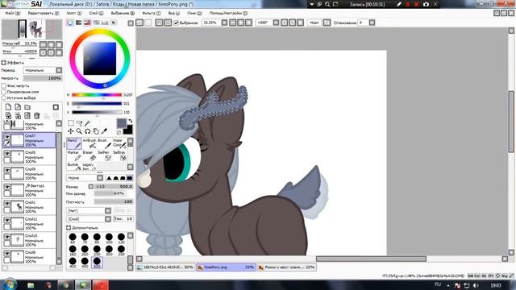Switch to the Рожки и хвост document tab
Image resolution: width=516 pixels, height=290 pixels.
(x=286, y=267)
